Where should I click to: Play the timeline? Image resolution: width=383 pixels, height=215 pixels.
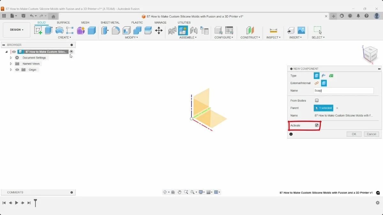(x=17, y=203)
